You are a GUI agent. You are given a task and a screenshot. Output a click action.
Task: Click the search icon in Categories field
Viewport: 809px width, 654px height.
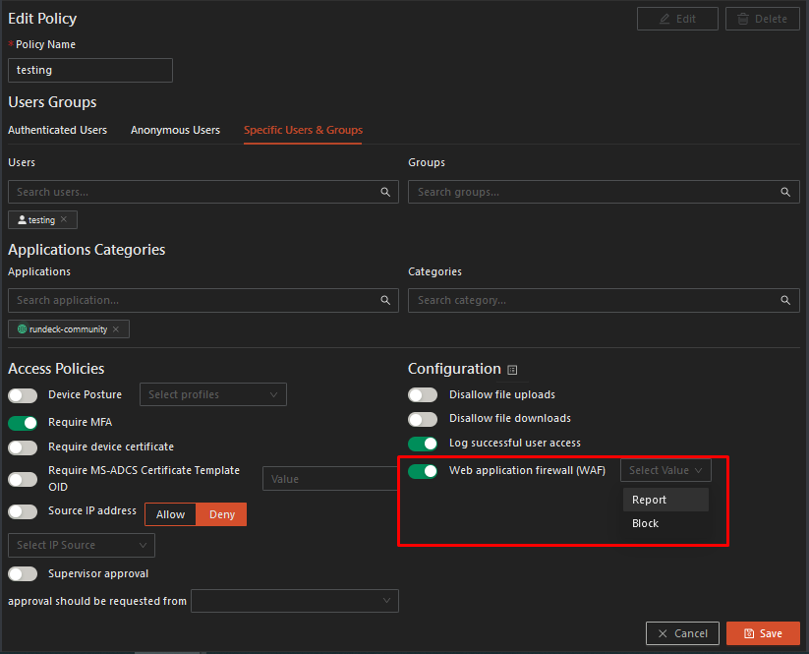[785, 300]
